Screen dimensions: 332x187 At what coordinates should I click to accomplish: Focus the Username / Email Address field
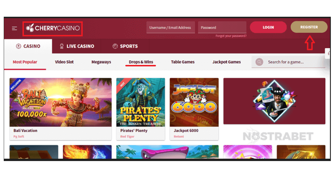point(171,27)
